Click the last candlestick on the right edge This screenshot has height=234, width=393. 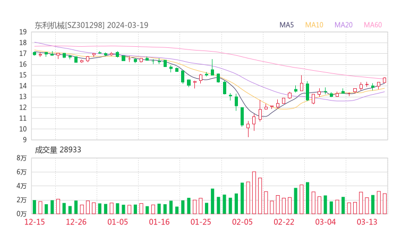[385, 80]
